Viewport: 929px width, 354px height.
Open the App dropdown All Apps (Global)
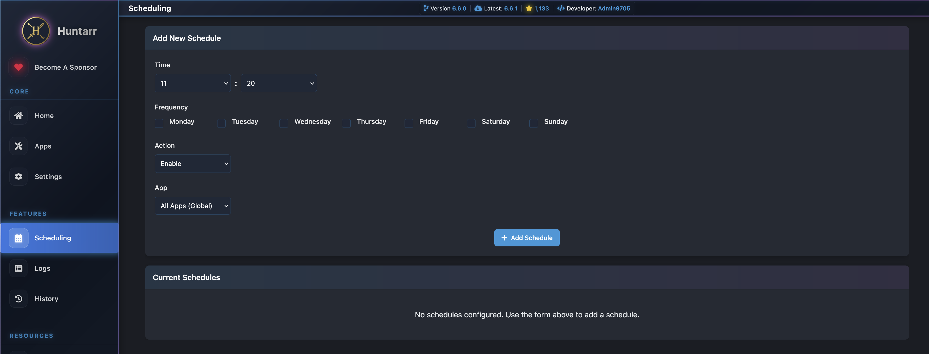193,206
